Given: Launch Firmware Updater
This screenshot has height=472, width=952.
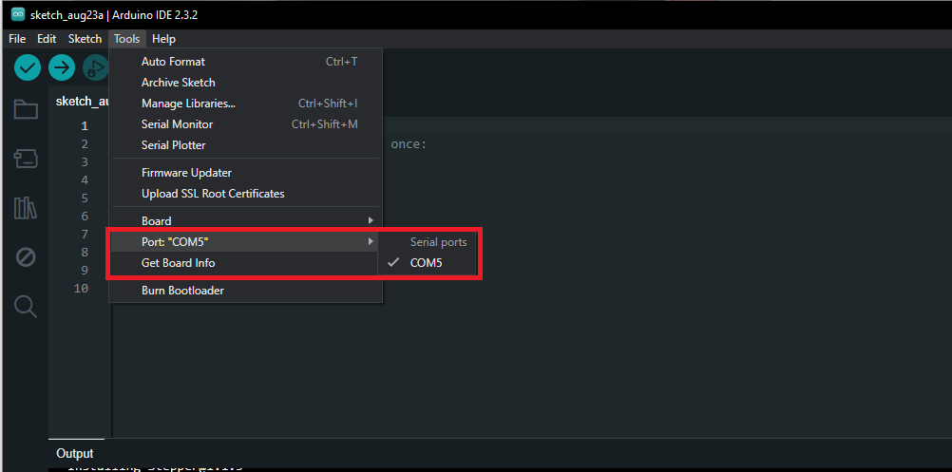Looking at the screenshot, I should (x=245, y=173).
